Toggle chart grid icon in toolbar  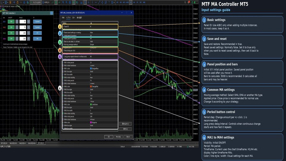coord(70,2)
